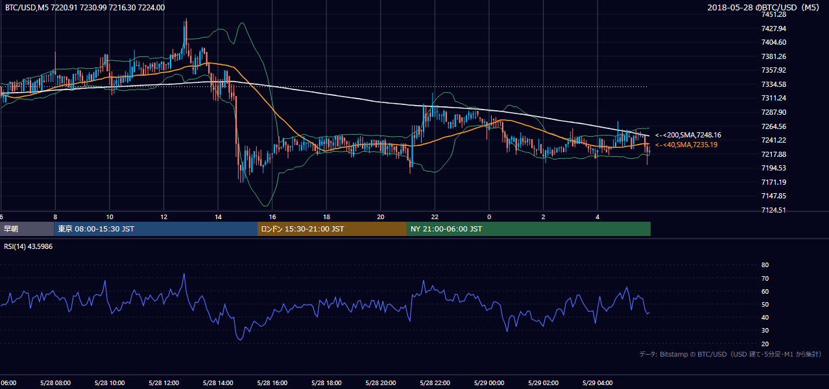Click price axis label 7171.19
The height and width of the screenshot is (389, 829).
click(774, 182)
